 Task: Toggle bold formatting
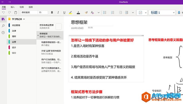[52, 12]
